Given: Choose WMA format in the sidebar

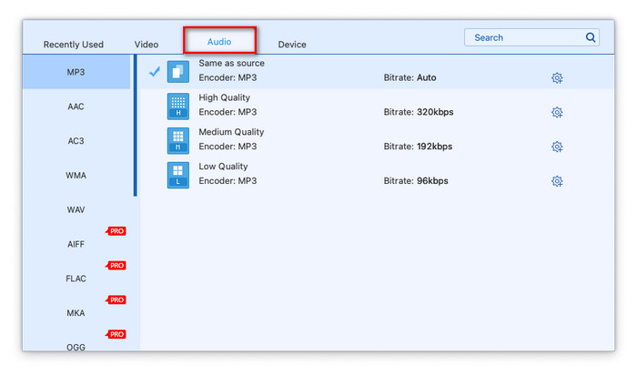Looking at the screenshot, I should [76, 176].
